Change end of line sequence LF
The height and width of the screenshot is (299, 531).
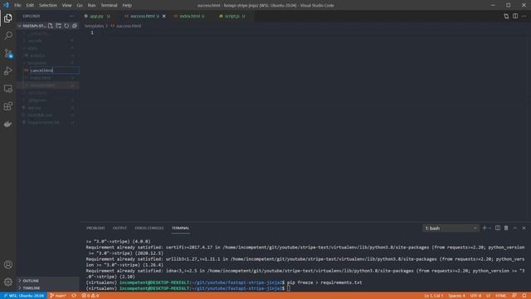pyautogui.click(x=488, y=296)
